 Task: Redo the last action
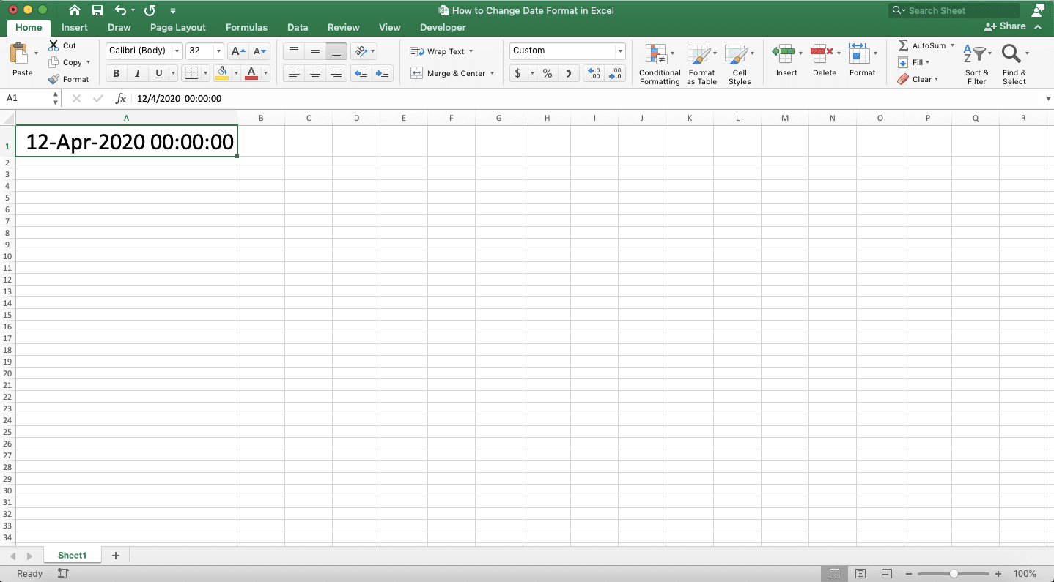[x=150, y=10]
